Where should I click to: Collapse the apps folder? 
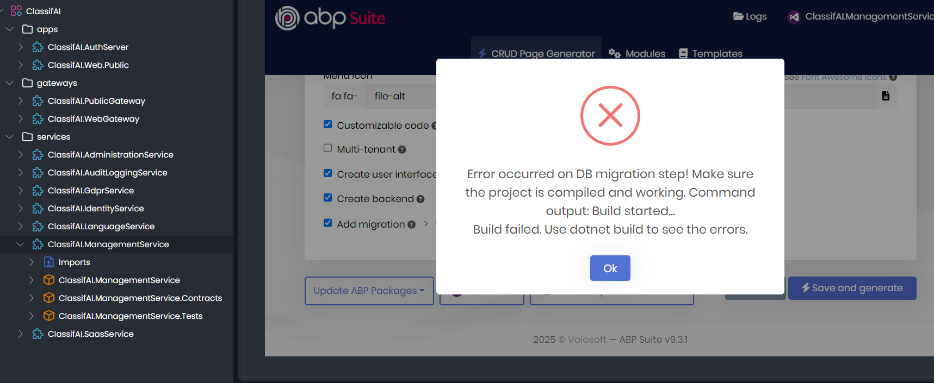click(9, 29)
